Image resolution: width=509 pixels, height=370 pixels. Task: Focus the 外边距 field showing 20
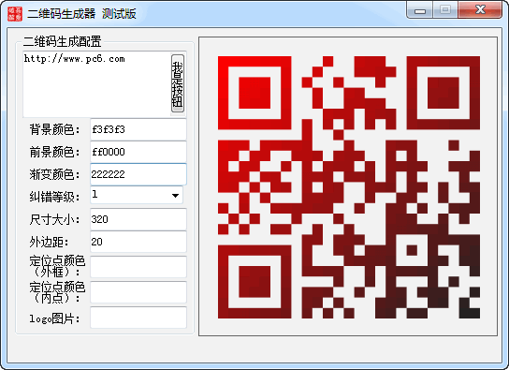pos(138,242)
